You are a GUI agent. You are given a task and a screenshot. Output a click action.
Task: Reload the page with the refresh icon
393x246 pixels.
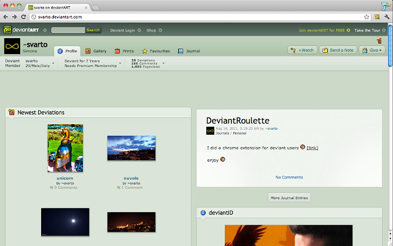[23, 17]
